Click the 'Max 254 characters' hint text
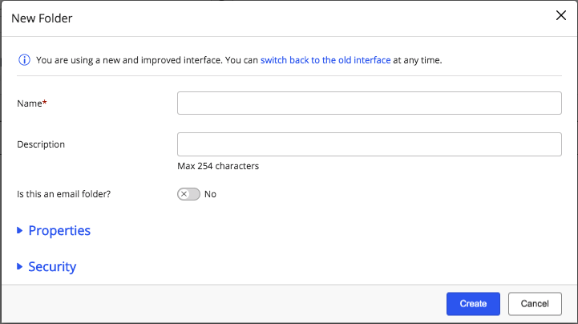This screenshot has width=578, height=324. 218,167
